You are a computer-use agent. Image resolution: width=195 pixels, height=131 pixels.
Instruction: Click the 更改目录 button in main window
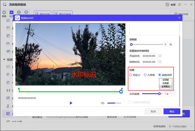click(112, 117)
